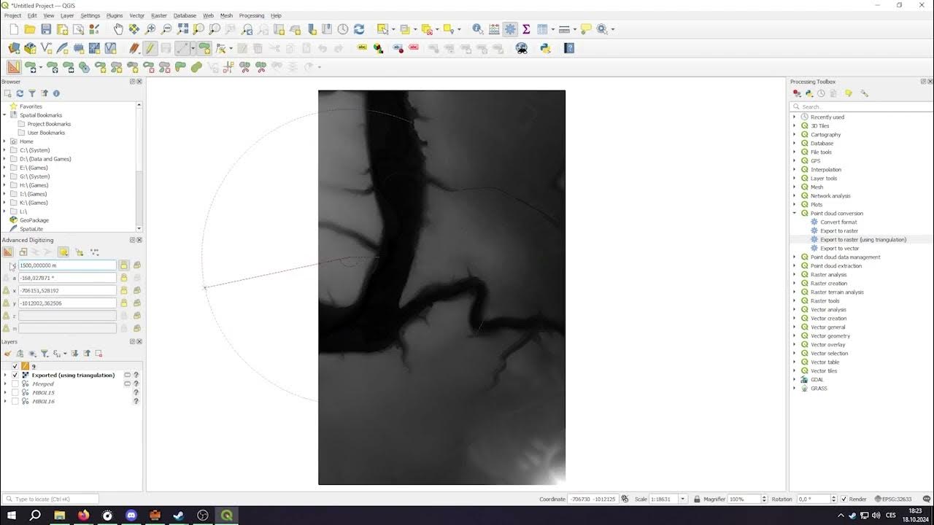Toggle the lock for x coordinate
934x525 pixels.
124,290
